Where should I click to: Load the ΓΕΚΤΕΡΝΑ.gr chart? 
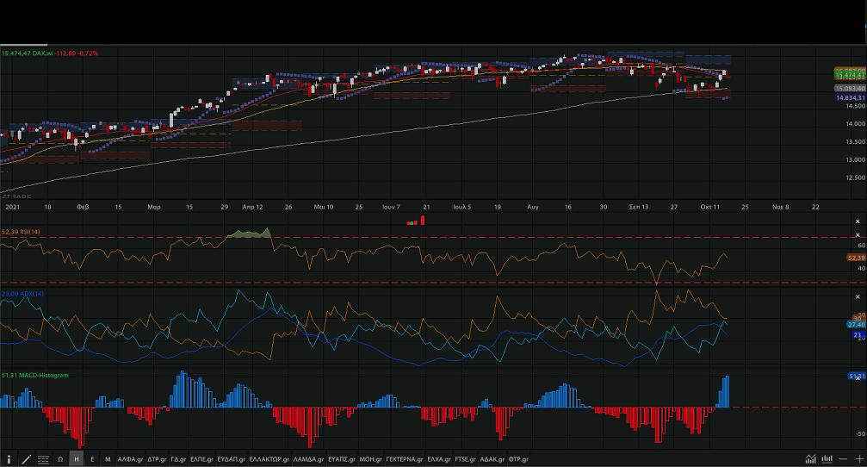[405, 459]
